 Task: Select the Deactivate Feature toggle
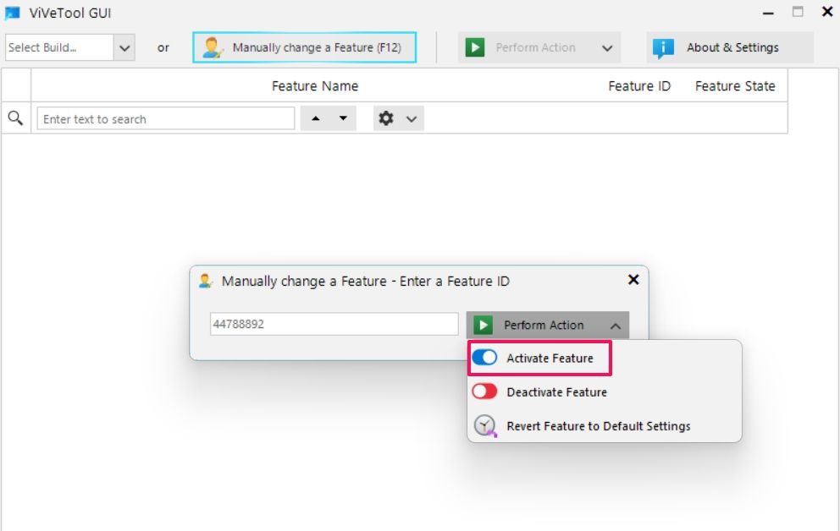[x=484, y=391]
